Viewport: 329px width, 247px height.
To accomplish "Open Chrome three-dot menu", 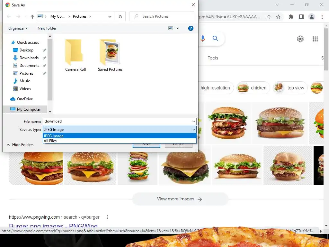I will 322,17.
